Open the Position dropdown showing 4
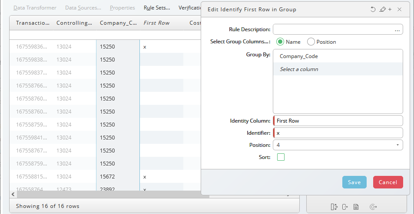The width and height of the screenshot is (414, 214). pos(338,145)
